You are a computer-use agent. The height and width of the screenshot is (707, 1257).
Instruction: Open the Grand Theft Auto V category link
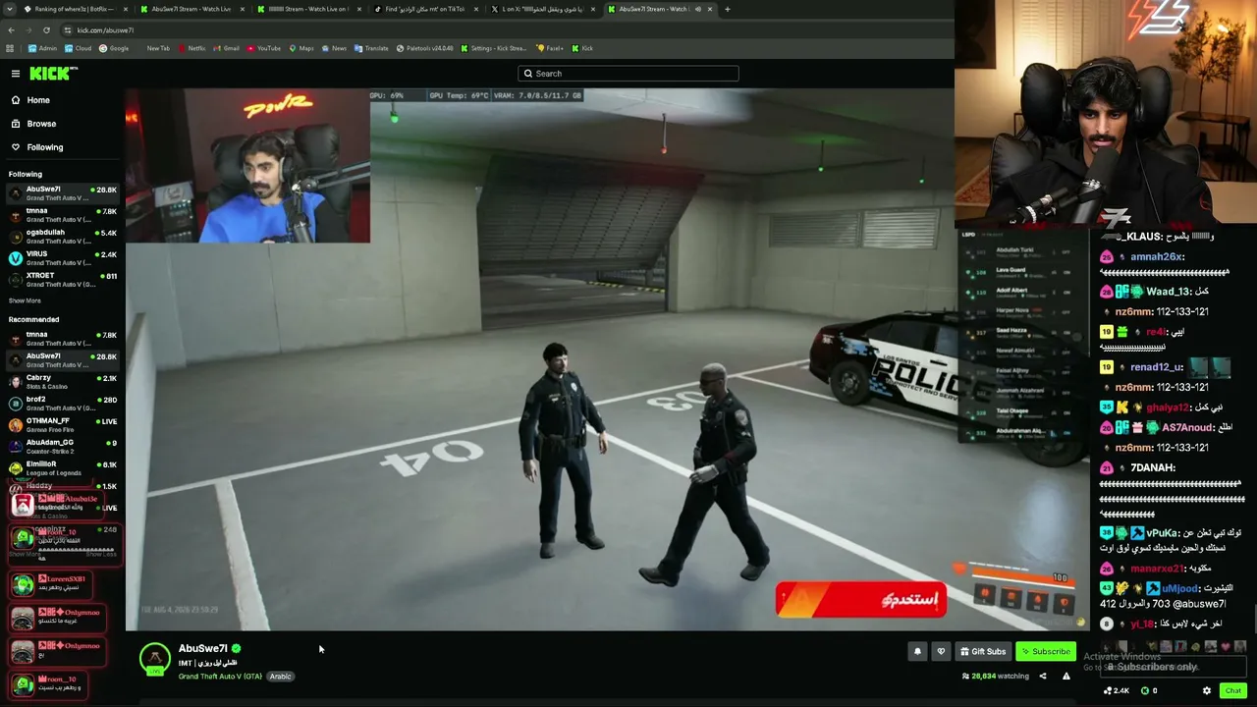click(220, 677)
